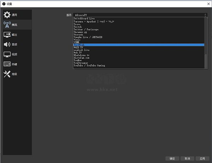
Task: Open the 高级 advanced tools icon
Action: click(x=7, y=74)
